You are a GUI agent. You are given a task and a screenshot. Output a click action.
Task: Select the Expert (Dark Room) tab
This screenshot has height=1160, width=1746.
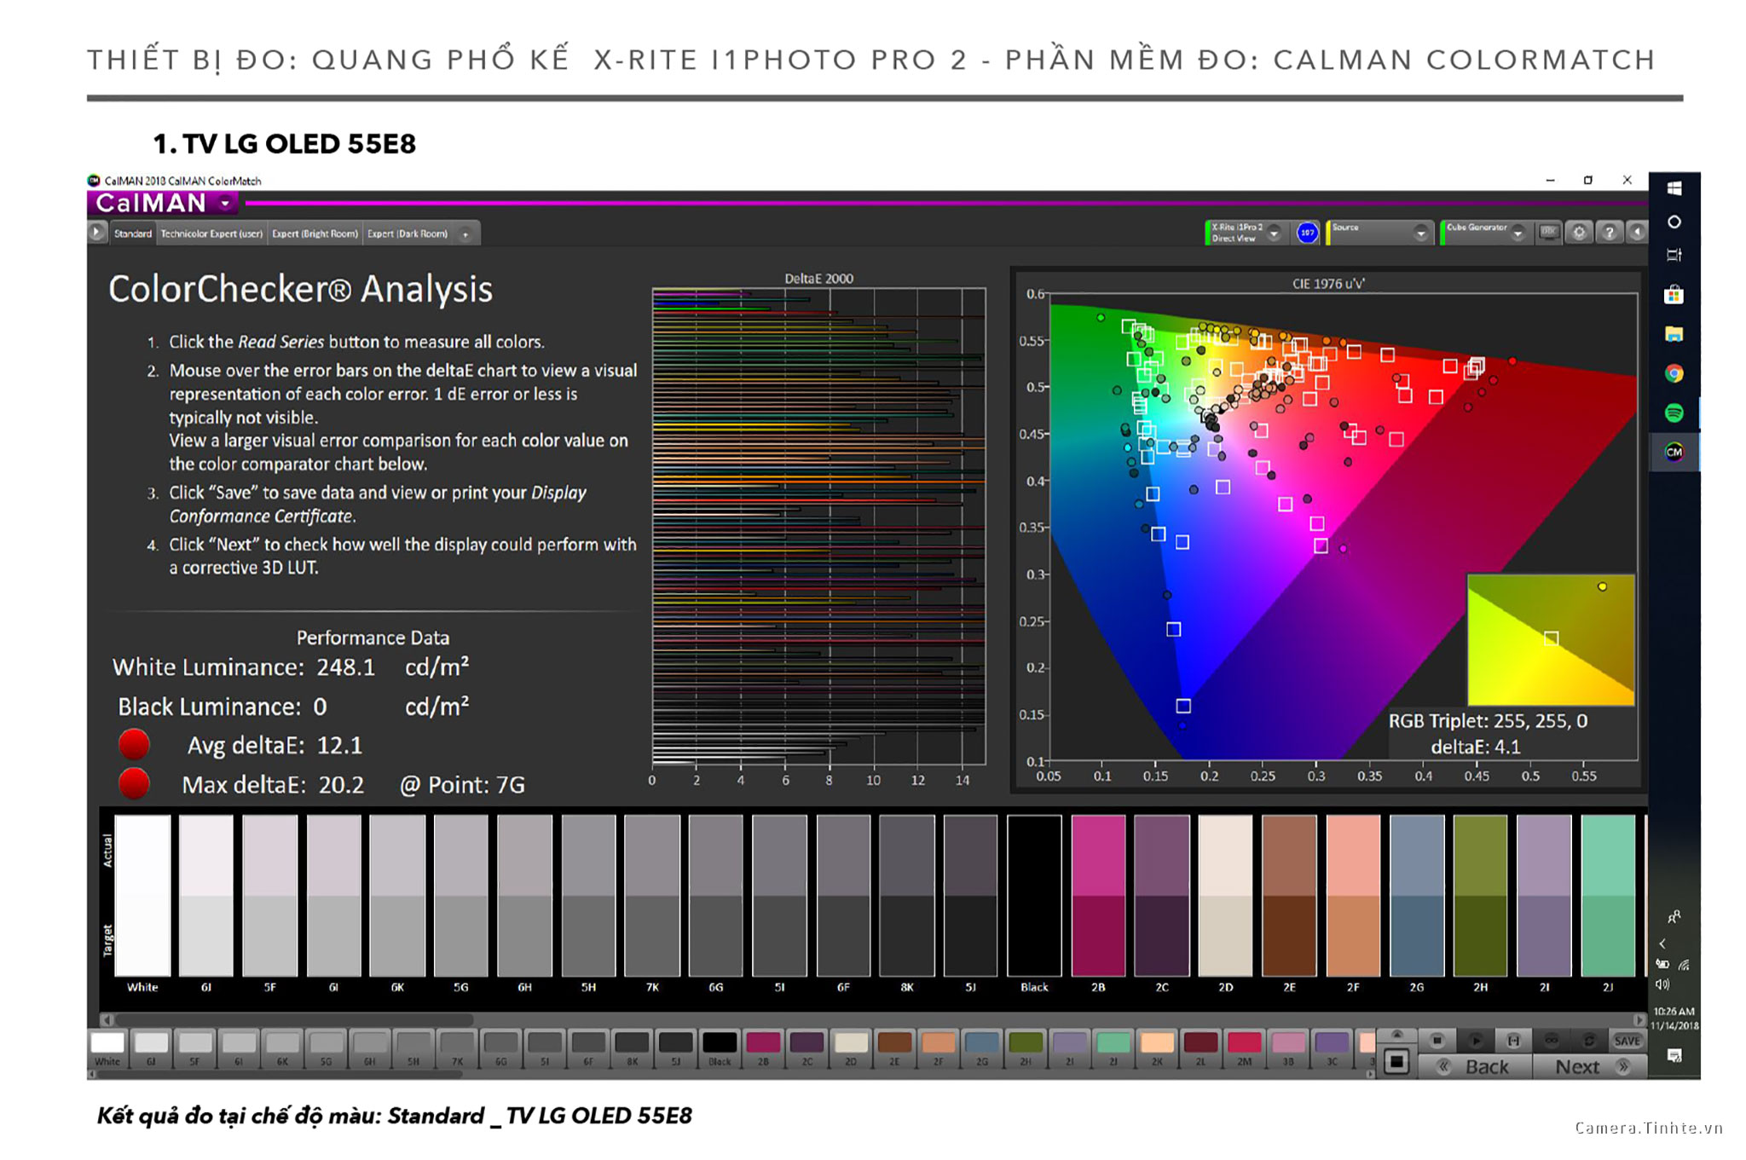(x=408, y=234)
